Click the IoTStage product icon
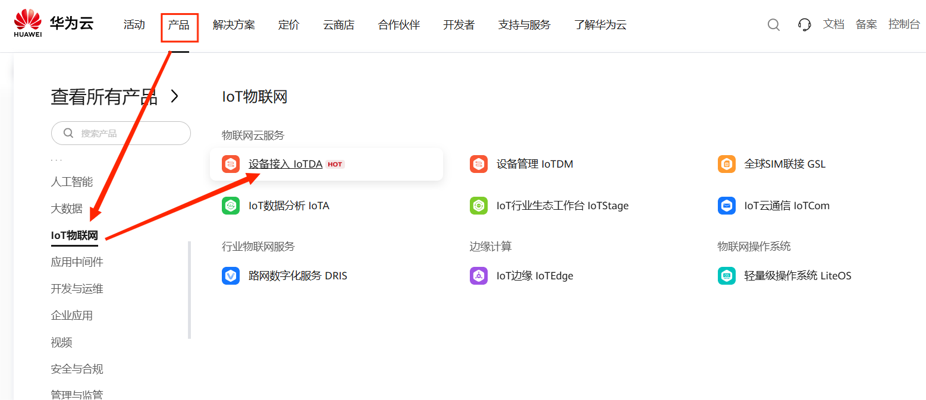This screenshot has height=400, width=926. [x=479, y=206]
